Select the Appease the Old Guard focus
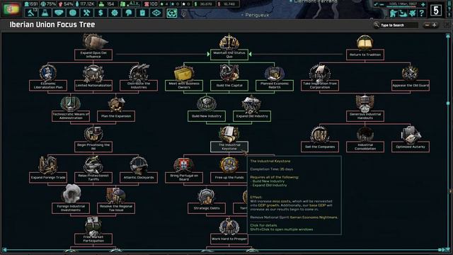Screen dimensions: 453x255 click(411, 85)
